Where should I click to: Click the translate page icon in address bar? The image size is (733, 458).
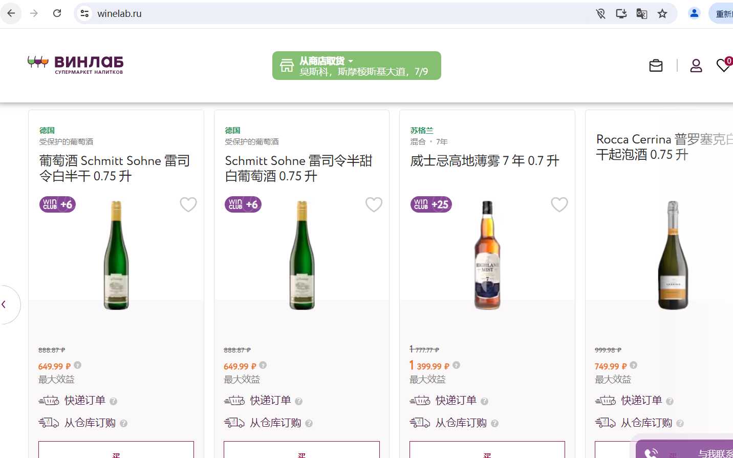tap(641, 13)
